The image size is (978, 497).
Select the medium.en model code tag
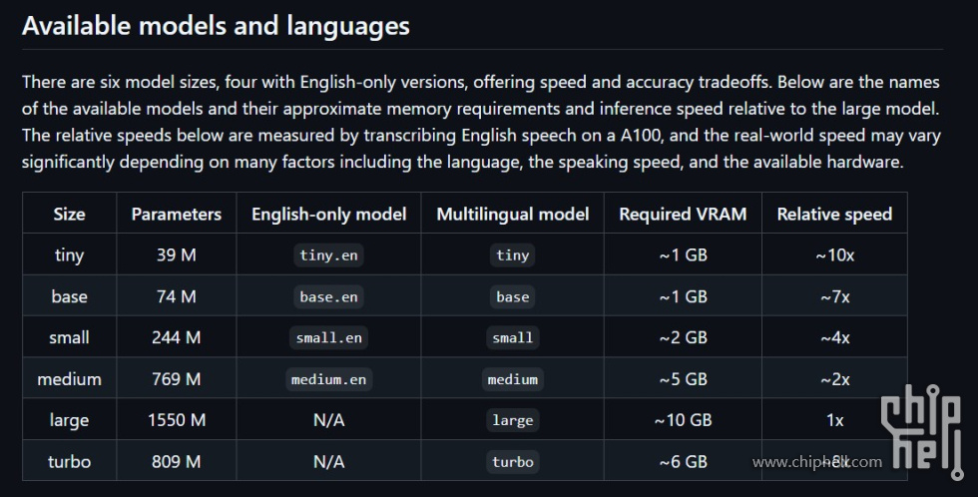click(328, 379)
